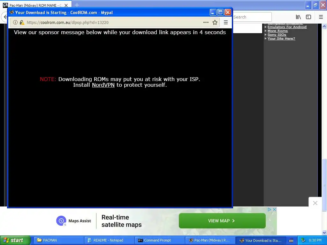327x245 pixels.
Task: Click the VIEW MAP ad button
Action: pos(222,221)
